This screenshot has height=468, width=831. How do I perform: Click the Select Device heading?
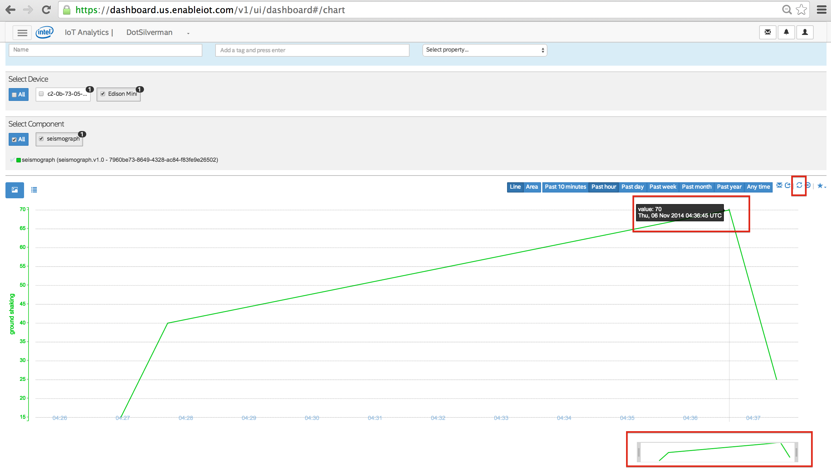click(29, 79)
